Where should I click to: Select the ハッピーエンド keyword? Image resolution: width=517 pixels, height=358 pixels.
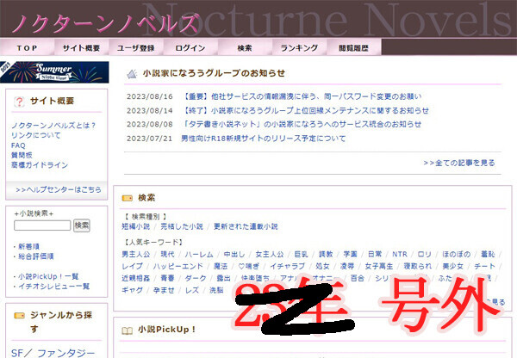coord(178,266)
